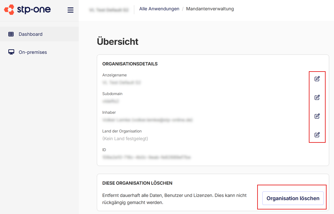Edit the Land der Organisation field
Screen dimensions: 334x214
(x=317, y=135)
